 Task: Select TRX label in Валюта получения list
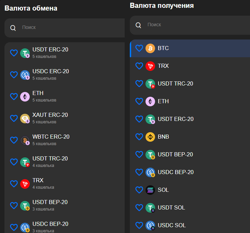point(163,66)
